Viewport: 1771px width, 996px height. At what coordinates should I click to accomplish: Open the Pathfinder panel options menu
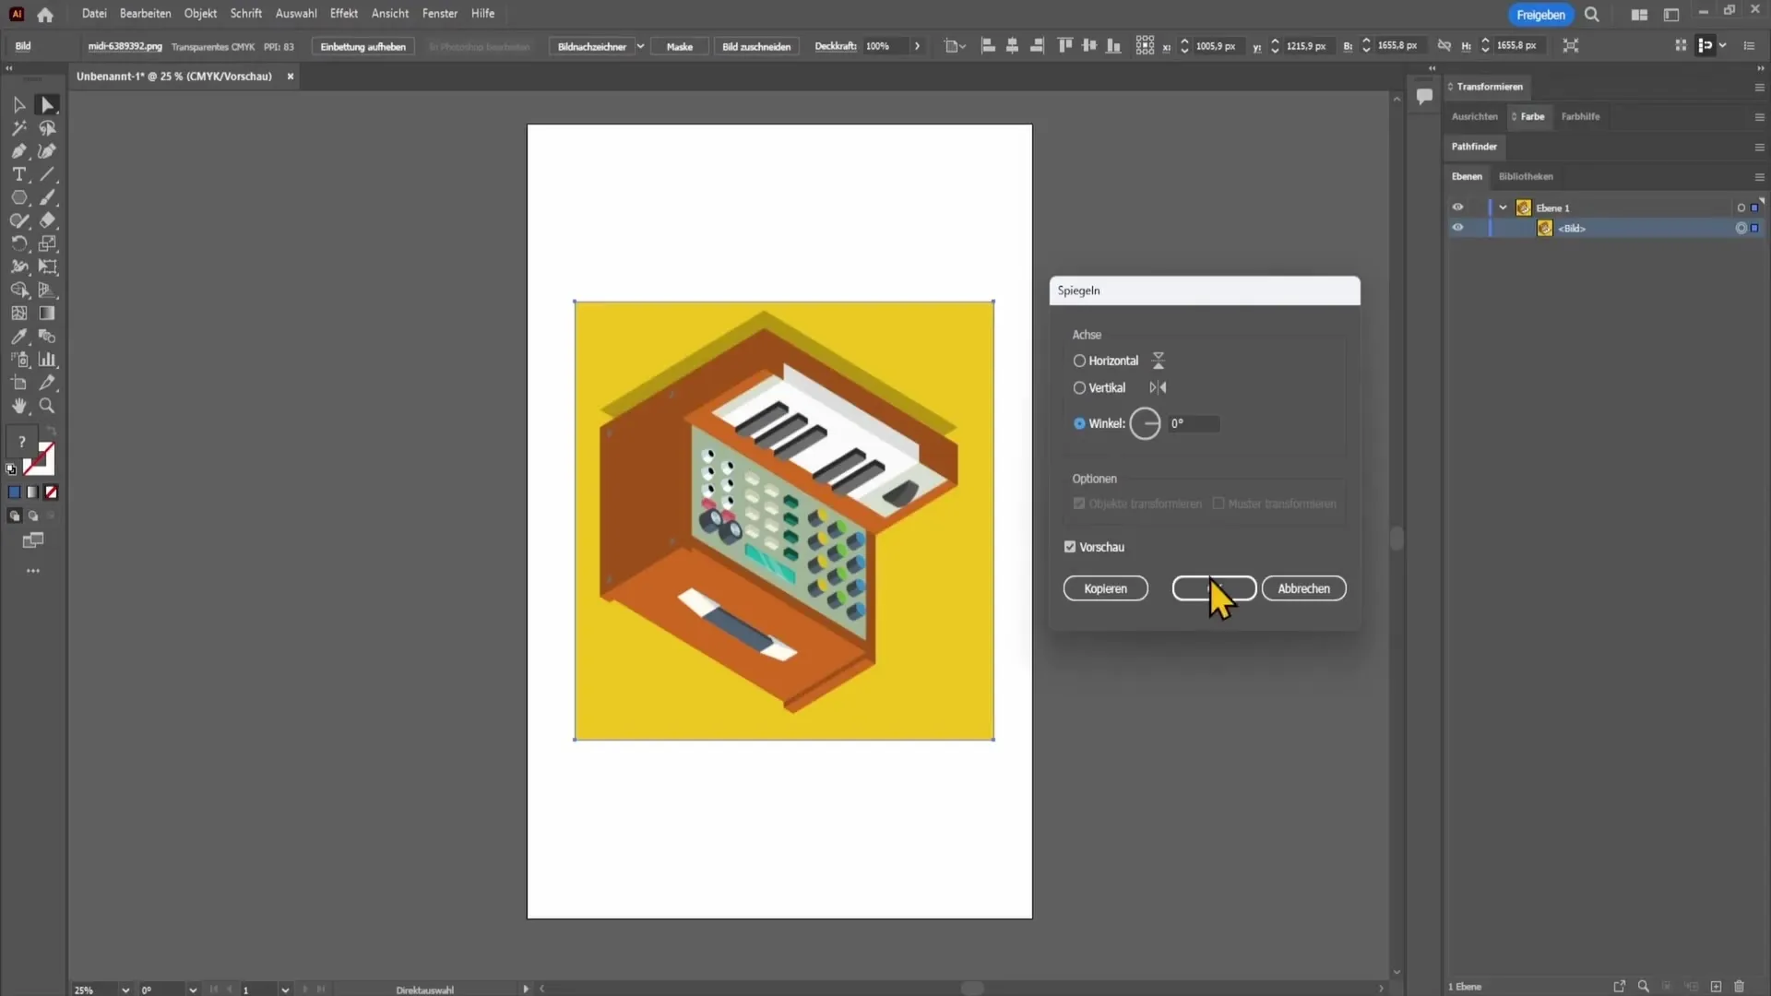point(1759,148)
